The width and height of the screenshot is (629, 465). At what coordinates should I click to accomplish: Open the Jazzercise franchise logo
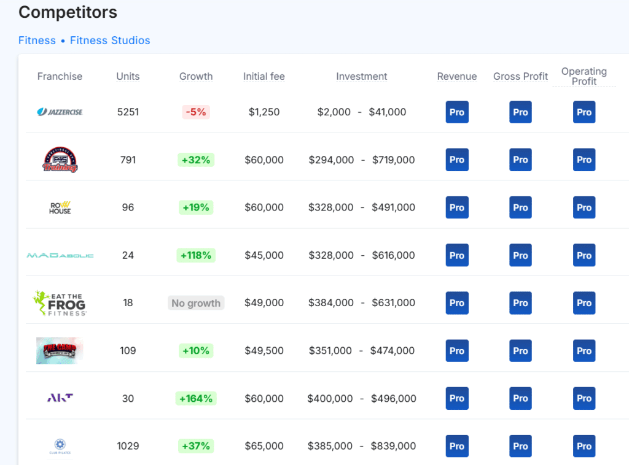[60, 112]
